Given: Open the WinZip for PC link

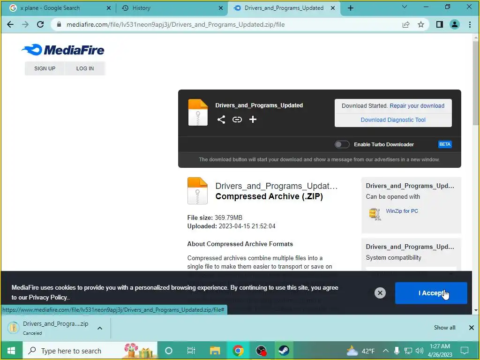Looking at the screenshot, I should coord(402,211).
